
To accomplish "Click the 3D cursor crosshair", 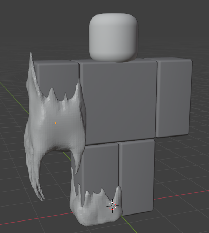I will 112,206.
